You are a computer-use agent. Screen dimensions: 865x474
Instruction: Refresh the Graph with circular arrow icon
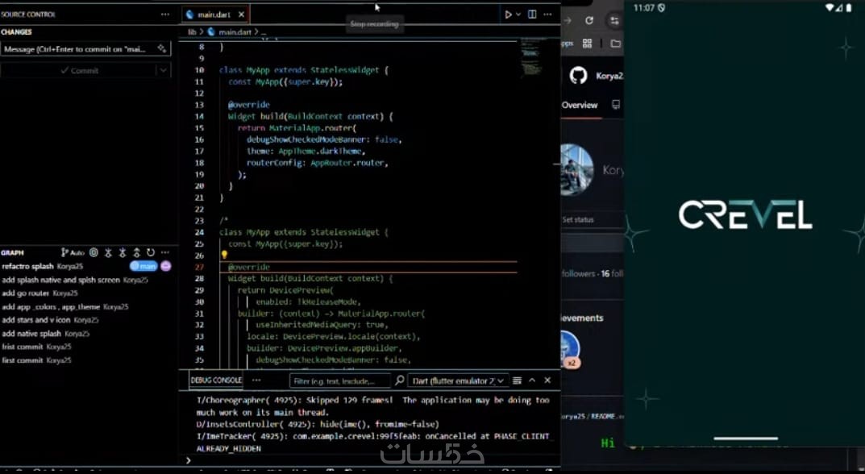151,253
